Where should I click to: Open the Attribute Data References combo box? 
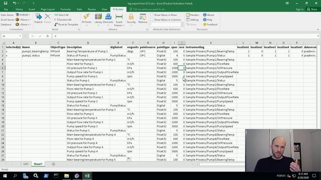pyautogui.click(x=167, y=24)
